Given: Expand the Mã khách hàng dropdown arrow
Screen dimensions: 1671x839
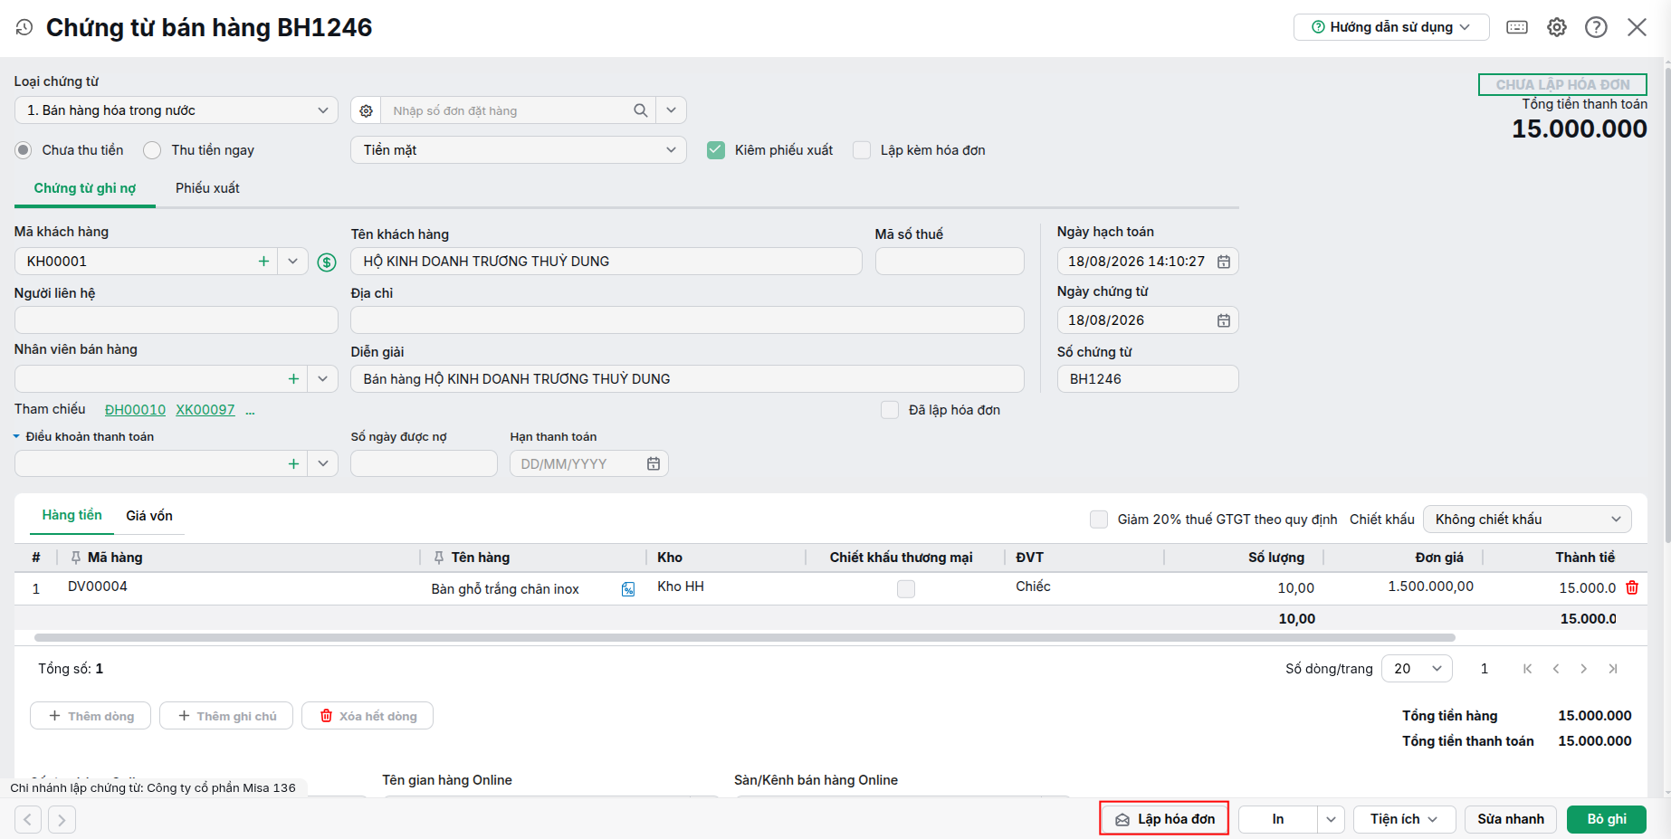Looking at the screenshot, I should pos(292,262).
